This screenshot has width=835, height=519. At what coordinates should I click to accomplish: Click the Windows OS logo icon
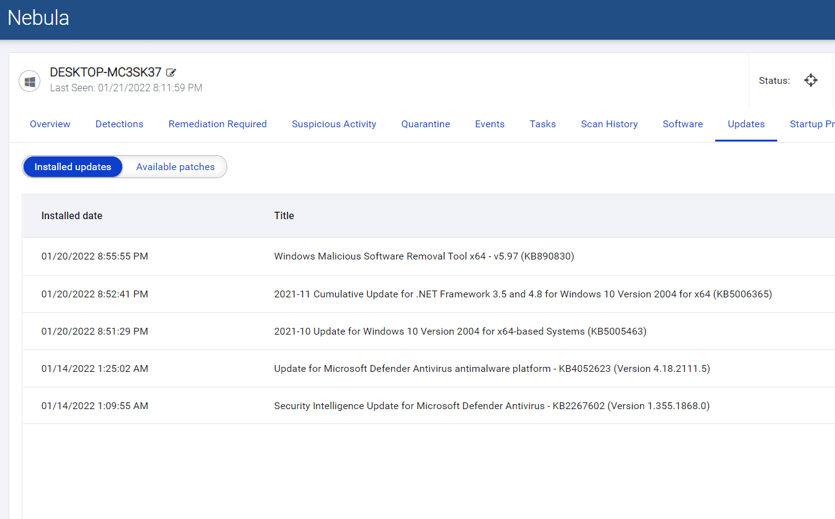click(x=30, y=81)
